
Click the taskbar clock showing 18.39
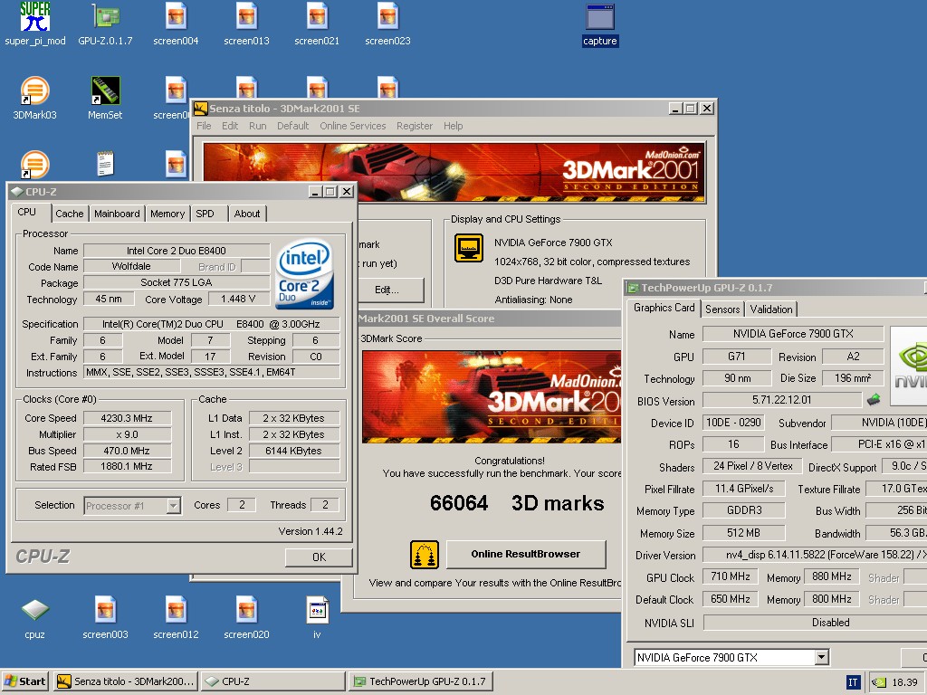tap(904, 682)
